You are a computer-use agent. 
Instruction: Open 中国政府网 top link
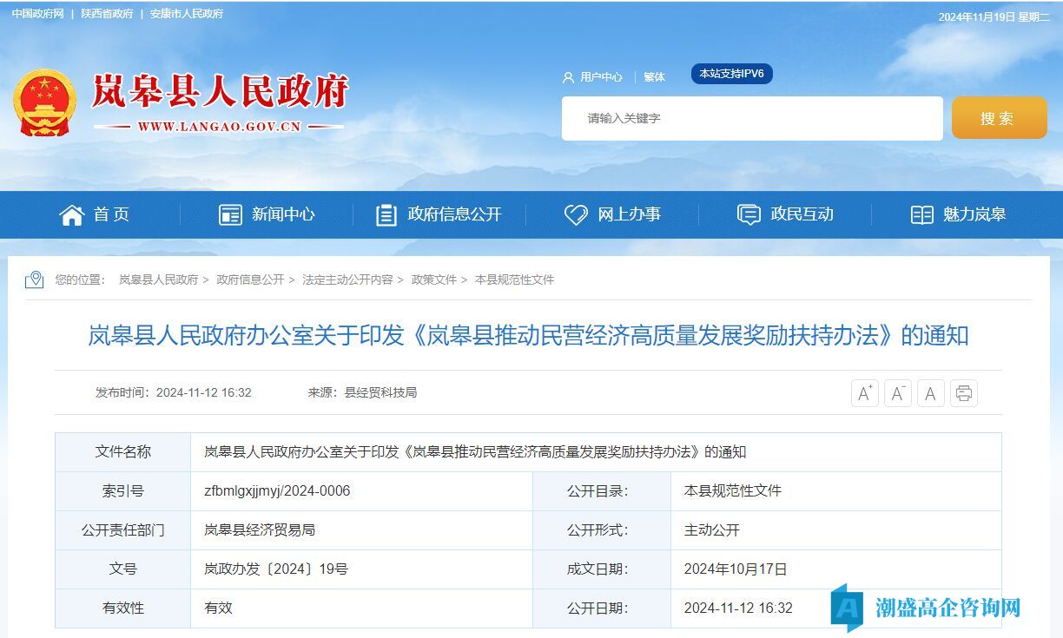point(37,14)
